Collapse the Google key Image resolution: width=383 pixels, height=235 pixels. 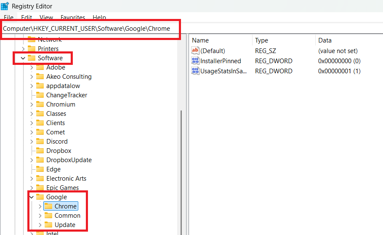tap(32, 197)
